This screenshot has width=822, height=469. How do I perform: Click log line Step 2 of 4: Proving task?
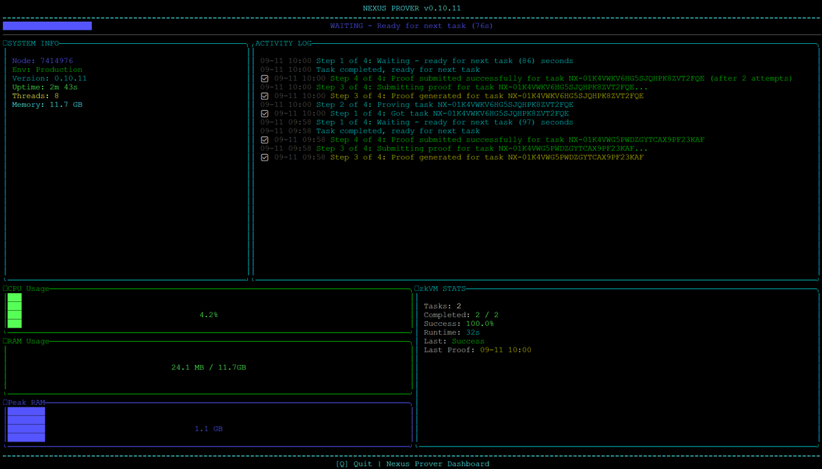tap(416, 105)
